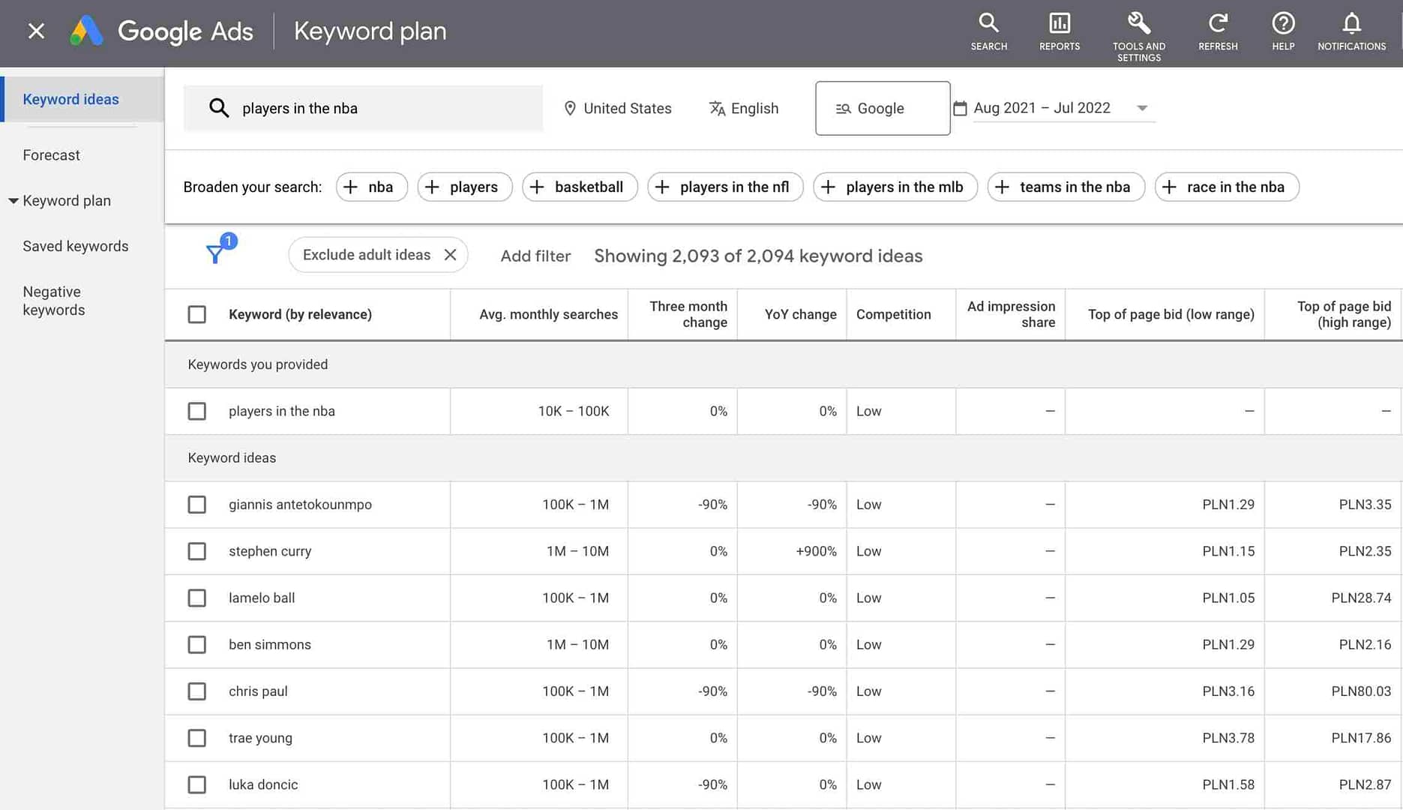This screenshot has width=1403, height=810.
Task: Click the location pin icon for United States
Action: tap(570, 108)
